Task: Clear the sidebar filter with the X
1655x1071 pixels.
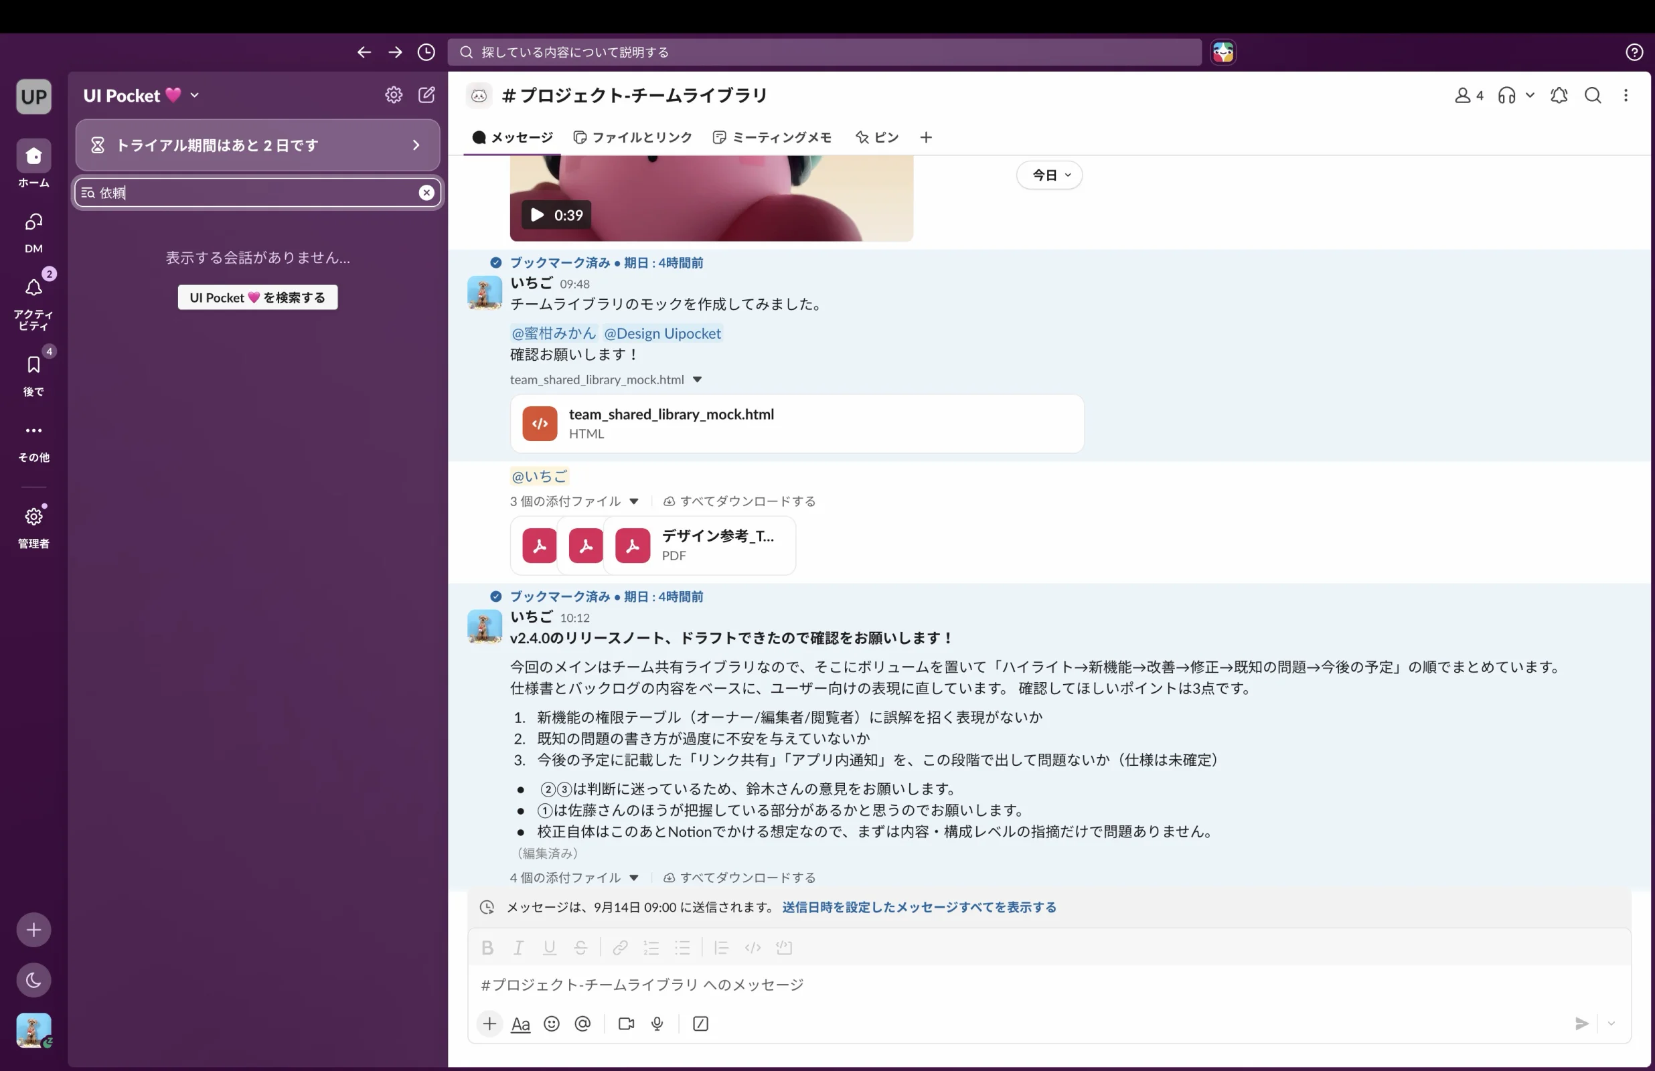Action: tap(426, 193)
